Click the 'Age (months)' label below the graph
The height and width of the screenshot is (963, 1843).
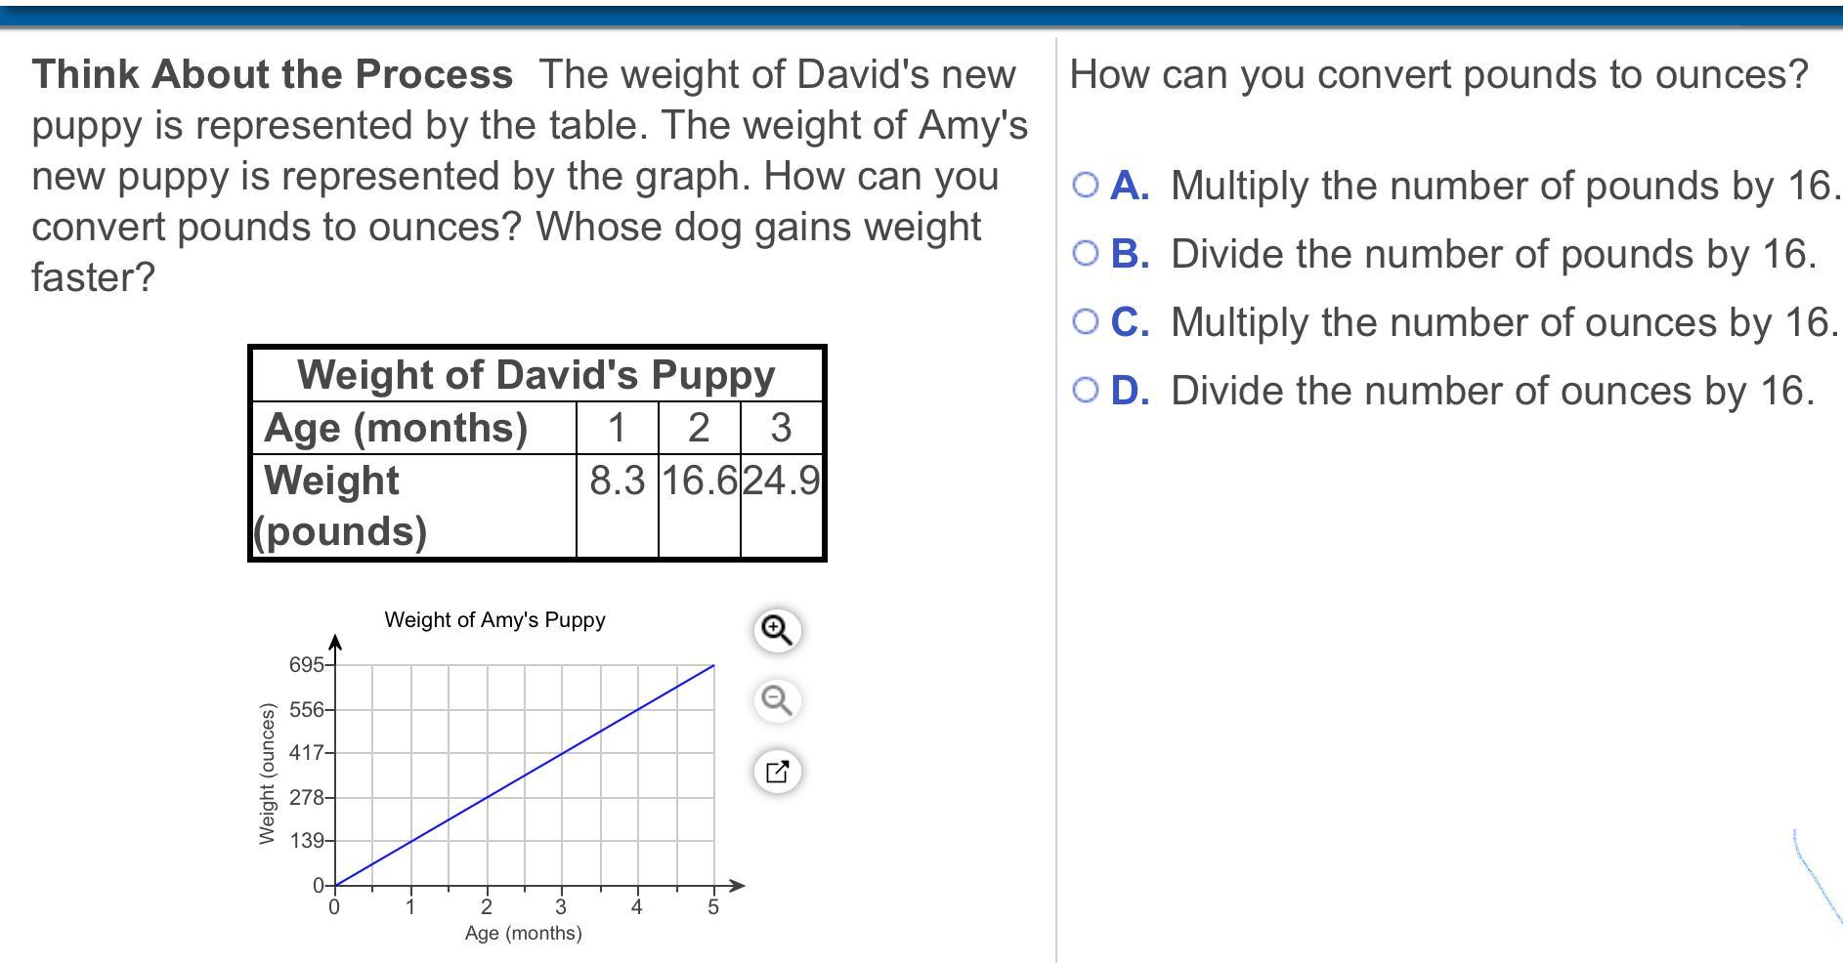(x=523, y=933)
